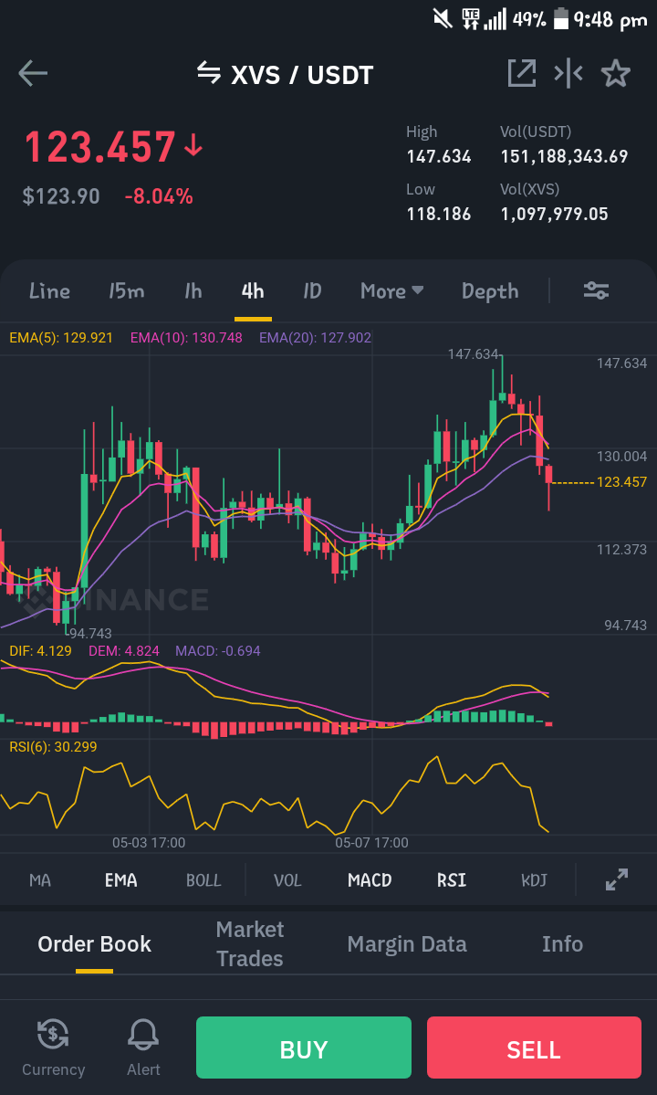The image size is (657, 1095).
Task: Switch to the Margin Data tab
Action: pos(407,944)
